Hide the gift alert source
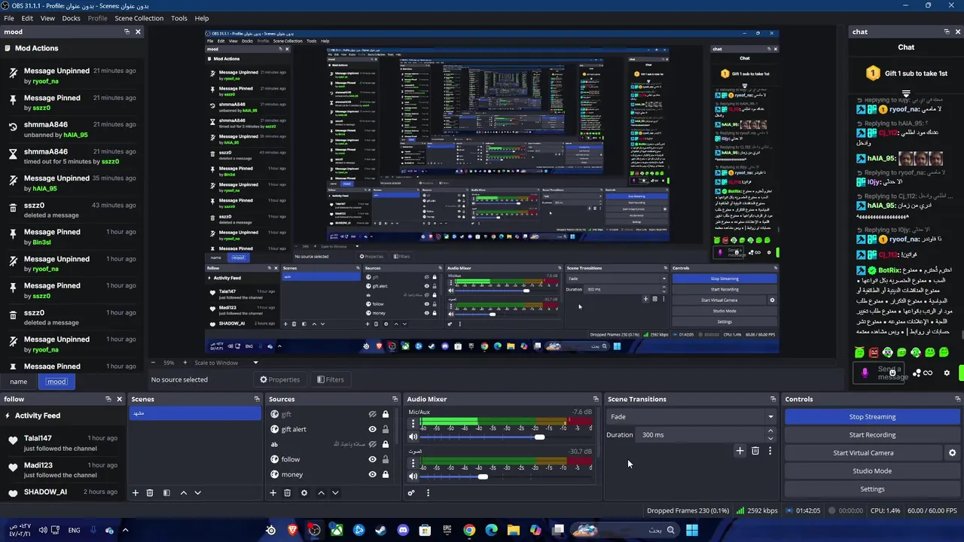The width and height of the screenshot is (964, 542). coord(372,429)
